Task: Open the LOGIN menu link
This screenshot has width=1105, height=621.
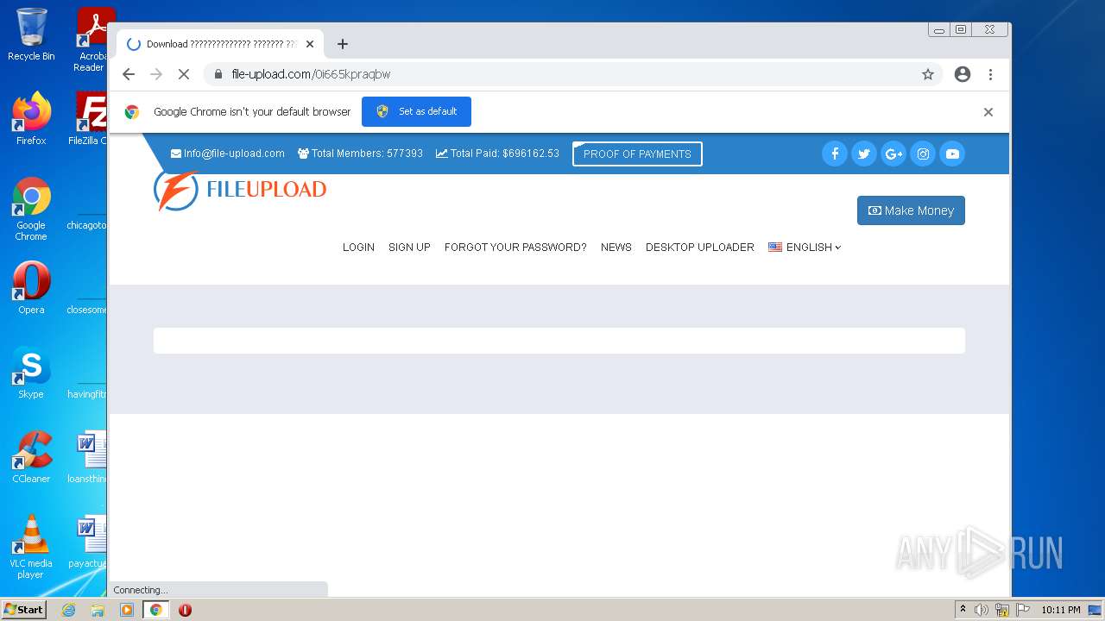Action: tap(358, 248)
